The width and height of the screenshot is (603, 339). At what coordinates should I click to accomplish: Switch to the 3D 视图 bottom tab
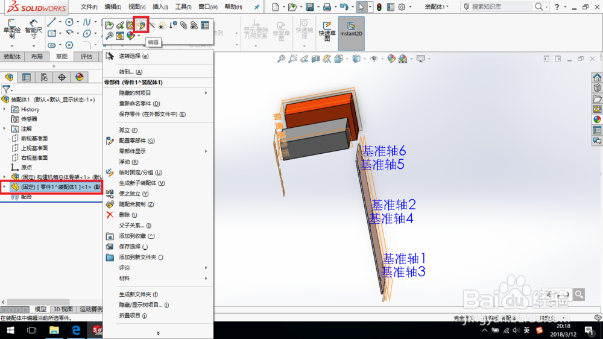click(63, 309)
